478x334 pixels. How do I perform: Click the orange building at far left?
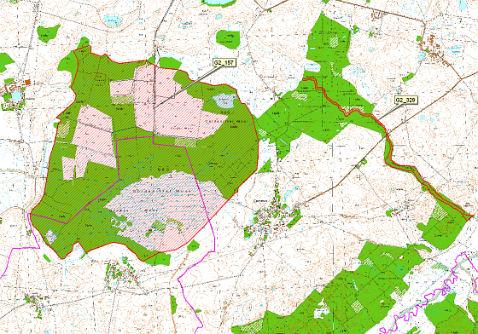27,82
